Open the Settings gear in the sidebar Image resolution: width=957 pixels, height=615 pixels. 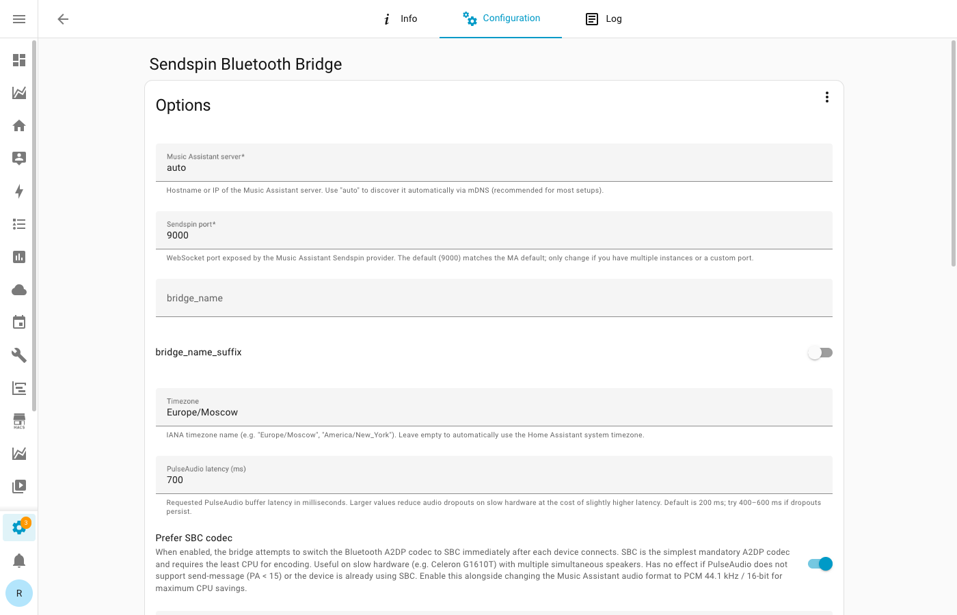(x=18, y=527)
